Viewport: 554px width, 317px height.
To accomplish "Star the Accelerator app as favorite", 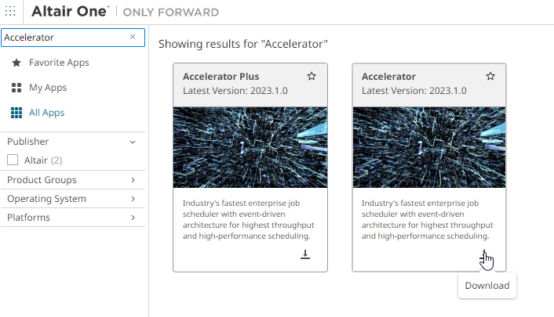I will pos(490,77).
